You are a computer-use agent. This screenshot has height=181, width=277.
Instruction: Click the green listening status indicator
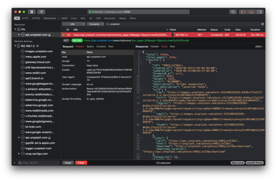[90, 12]
